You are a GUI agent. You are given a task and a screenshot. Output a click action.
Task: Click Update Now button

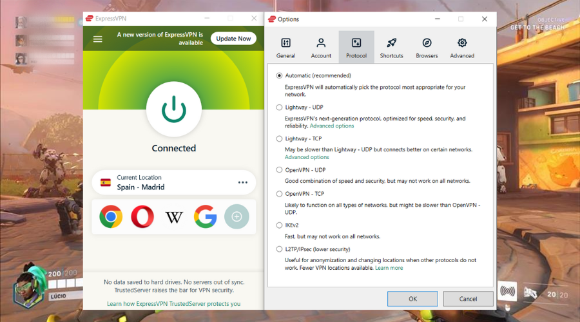click(x=233, y=39)
